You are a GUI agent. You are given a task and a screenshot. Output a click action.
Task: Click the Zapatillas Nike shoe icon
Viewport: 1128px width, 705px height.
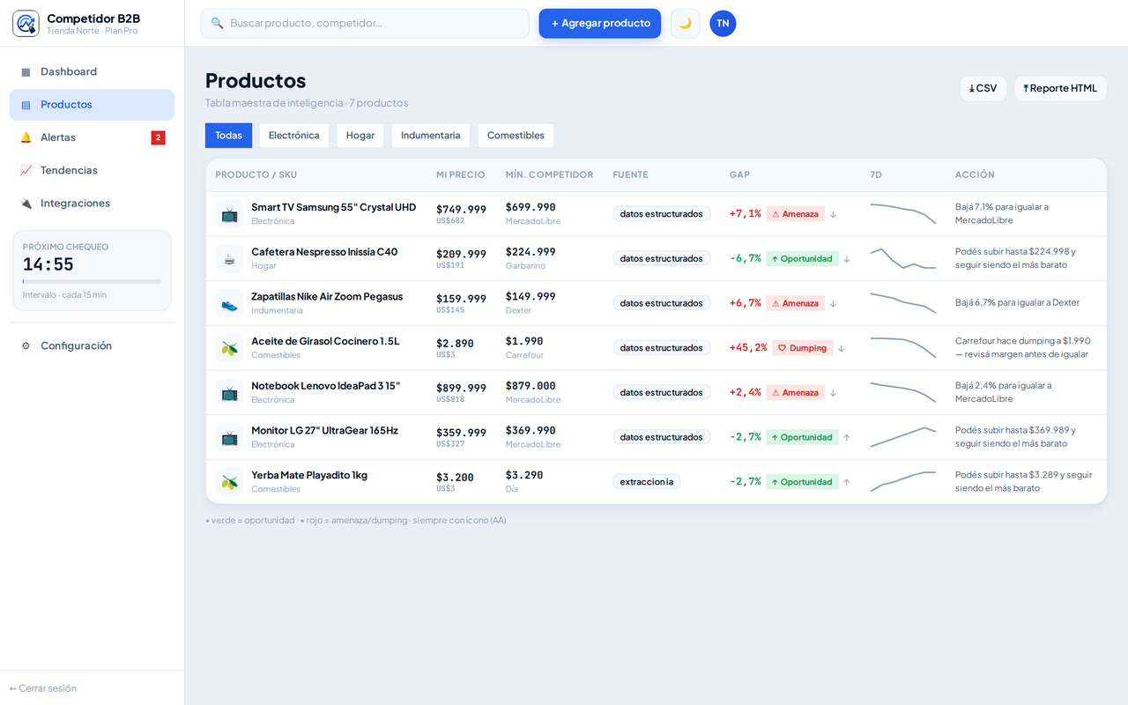(229, 303)
